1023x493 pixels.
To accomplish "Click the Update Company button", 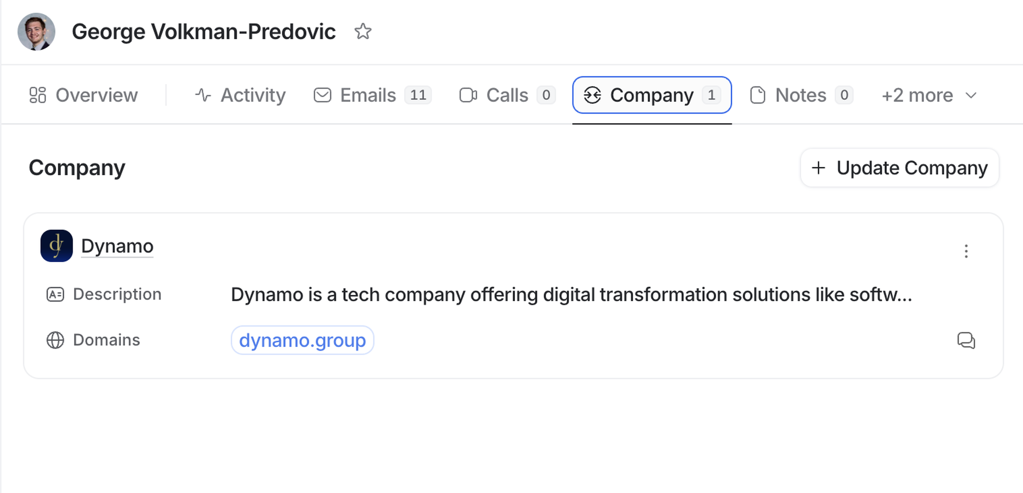I will pos(899,168).
